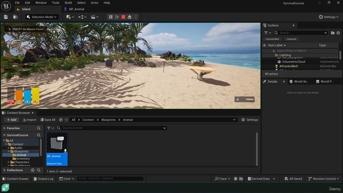Select the BP_Animal blueprint thumbnail
The image size is (343, 193).
tap(57, 149)
